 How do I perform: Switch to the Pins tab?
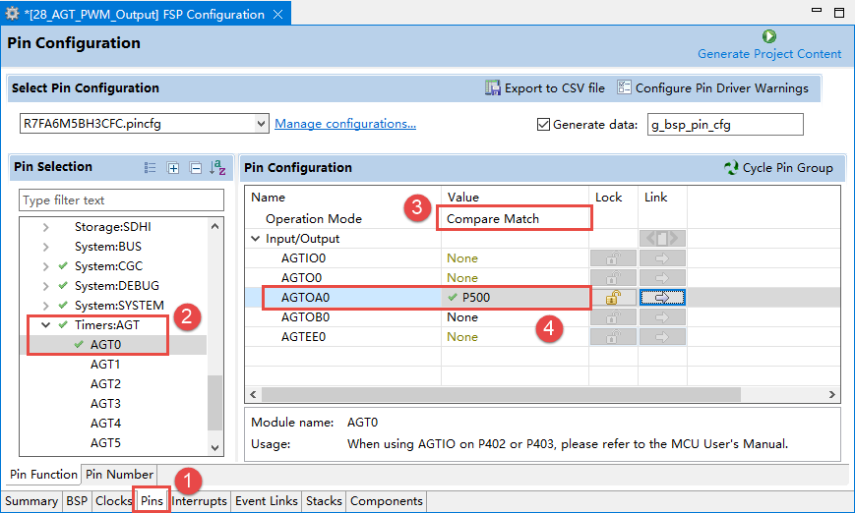point(152,501)
